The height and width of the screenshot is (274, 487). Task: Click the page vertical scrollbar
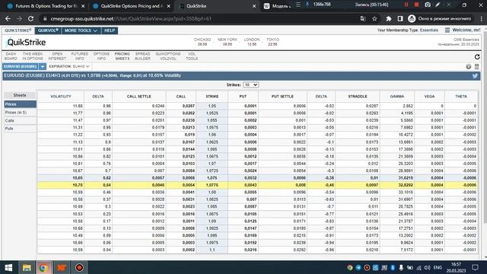(485, 140)
